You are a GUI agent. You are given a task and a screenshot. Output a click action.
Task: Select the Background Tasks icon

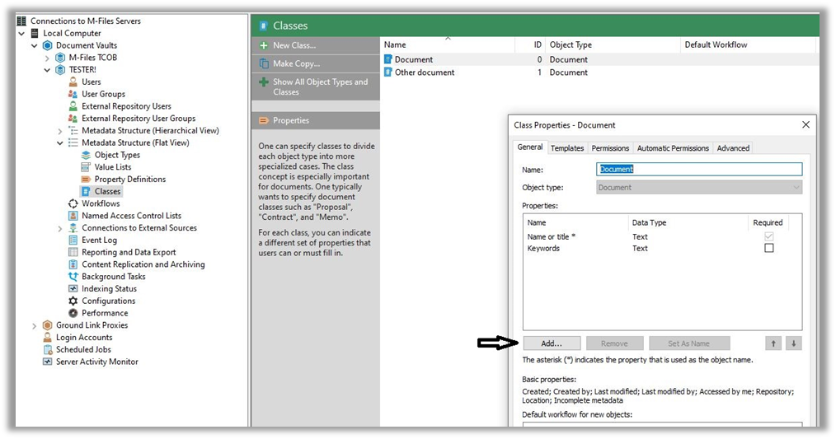(x=73, y=277)
